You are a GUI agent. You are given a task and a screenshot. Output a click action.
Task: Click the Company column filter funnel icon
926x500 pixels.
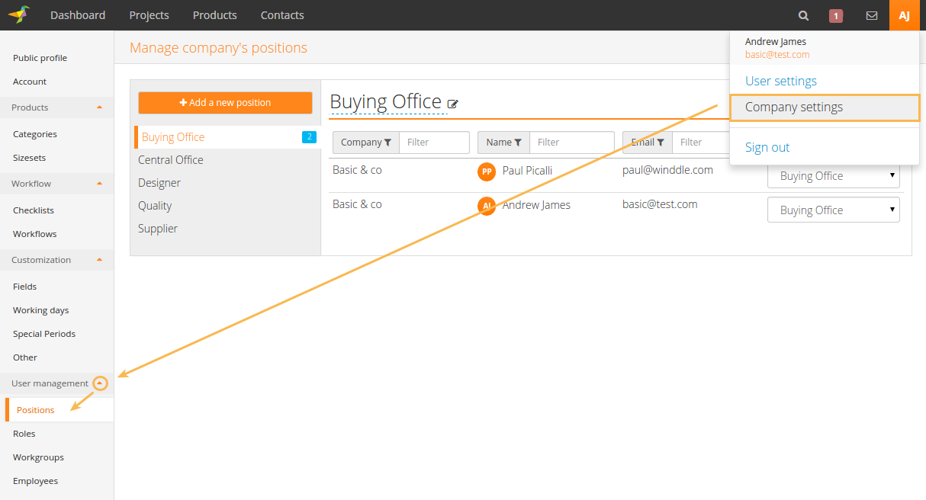point(387,143)
